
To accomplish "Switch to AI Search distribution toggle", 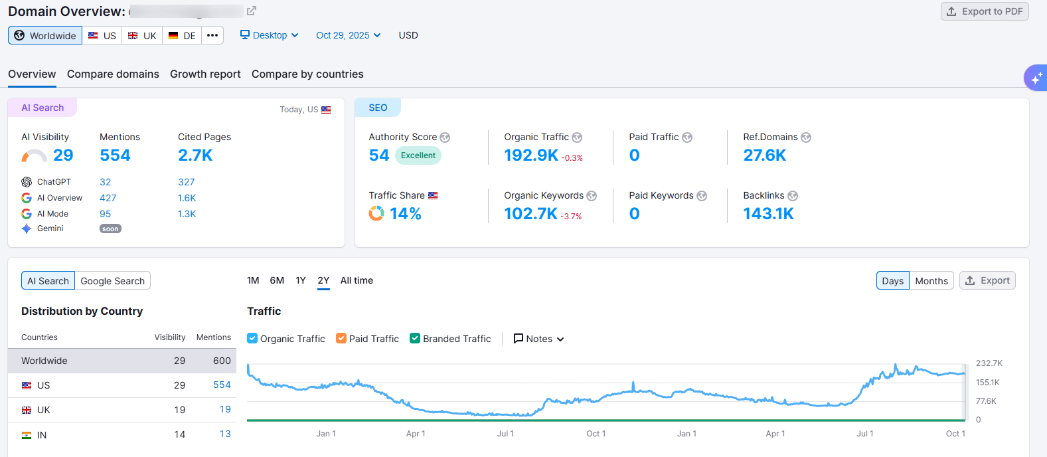I will tap(48, 280).
